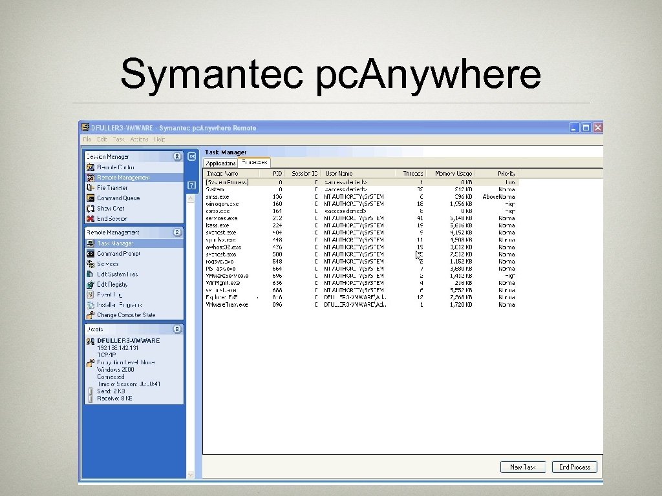Open the Help menu
662x496 pixels.
(160, 139)
